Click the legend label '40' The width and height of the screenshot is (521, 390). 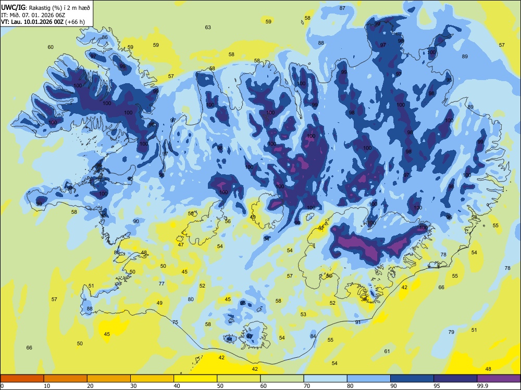click(x=177, y=386)
